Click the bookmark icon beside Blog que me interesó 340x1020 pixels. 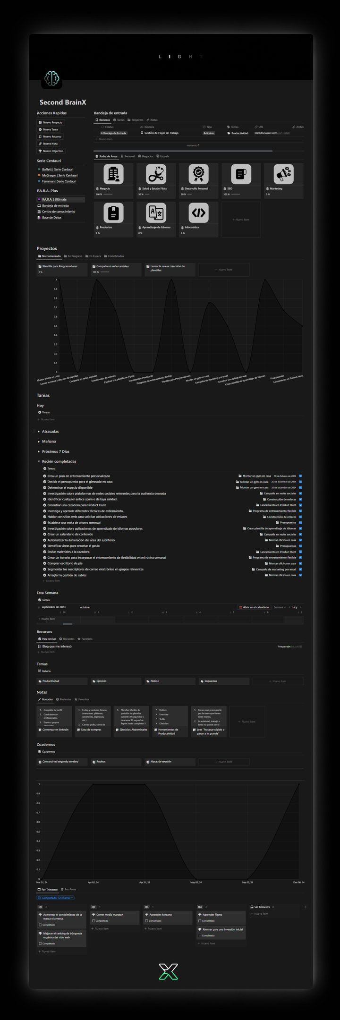click(x=39, y=646)
